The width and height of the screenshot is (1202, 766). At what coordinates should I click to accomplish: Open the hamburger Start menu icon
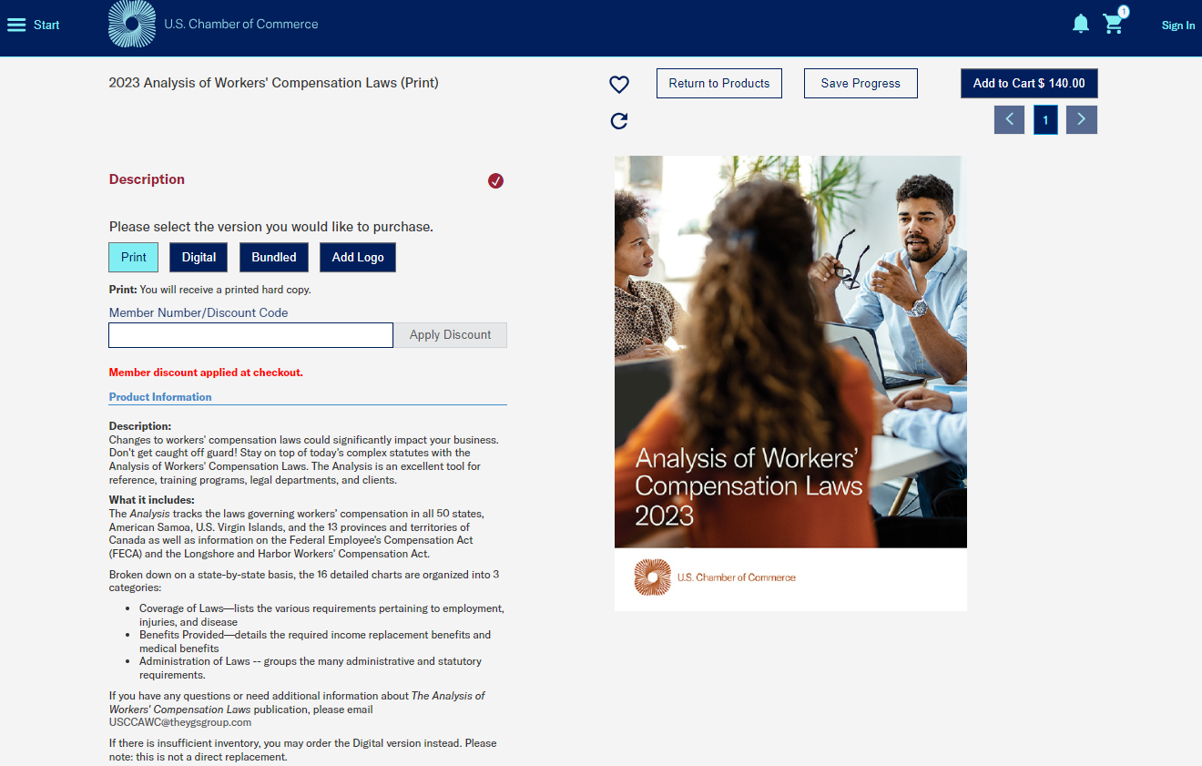tap(16, 25)
